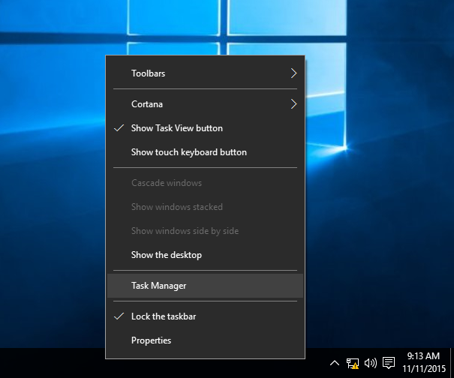Toggle Lock the taskbar option
This screenshot has height=378, width=454.
(164, 316)
